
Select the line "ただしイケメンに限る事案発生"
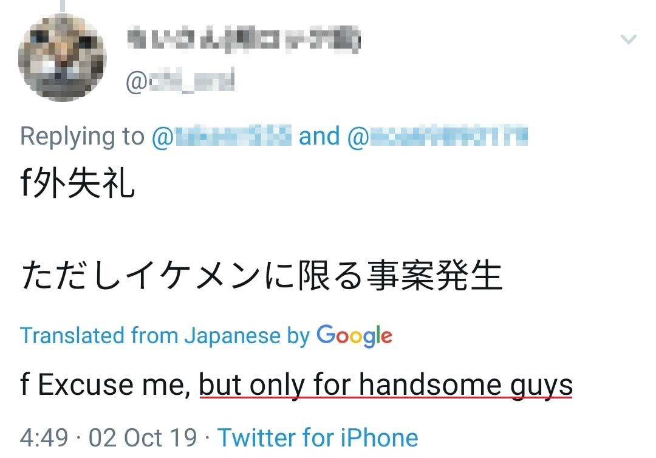tap(262, 276)
